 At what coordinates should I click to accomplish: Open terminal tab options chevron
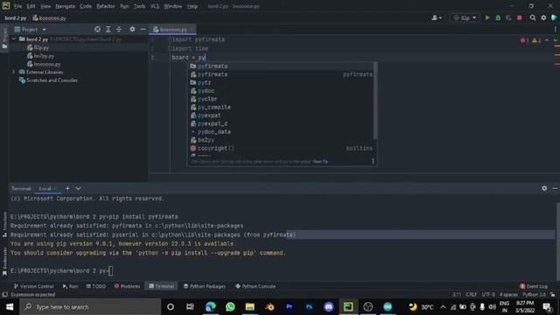coord(78,188)
